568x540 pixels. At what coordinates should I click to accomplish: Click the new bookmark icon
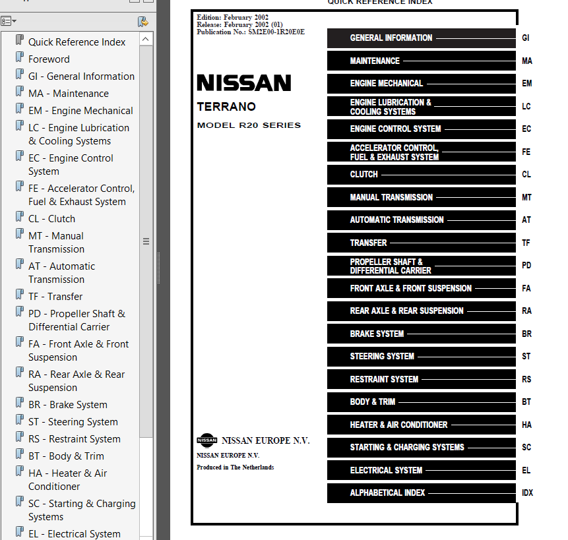tap(142, 22)
